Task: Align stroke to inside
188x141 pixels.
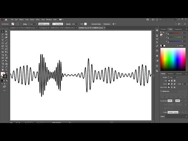Action: point(172,87)
